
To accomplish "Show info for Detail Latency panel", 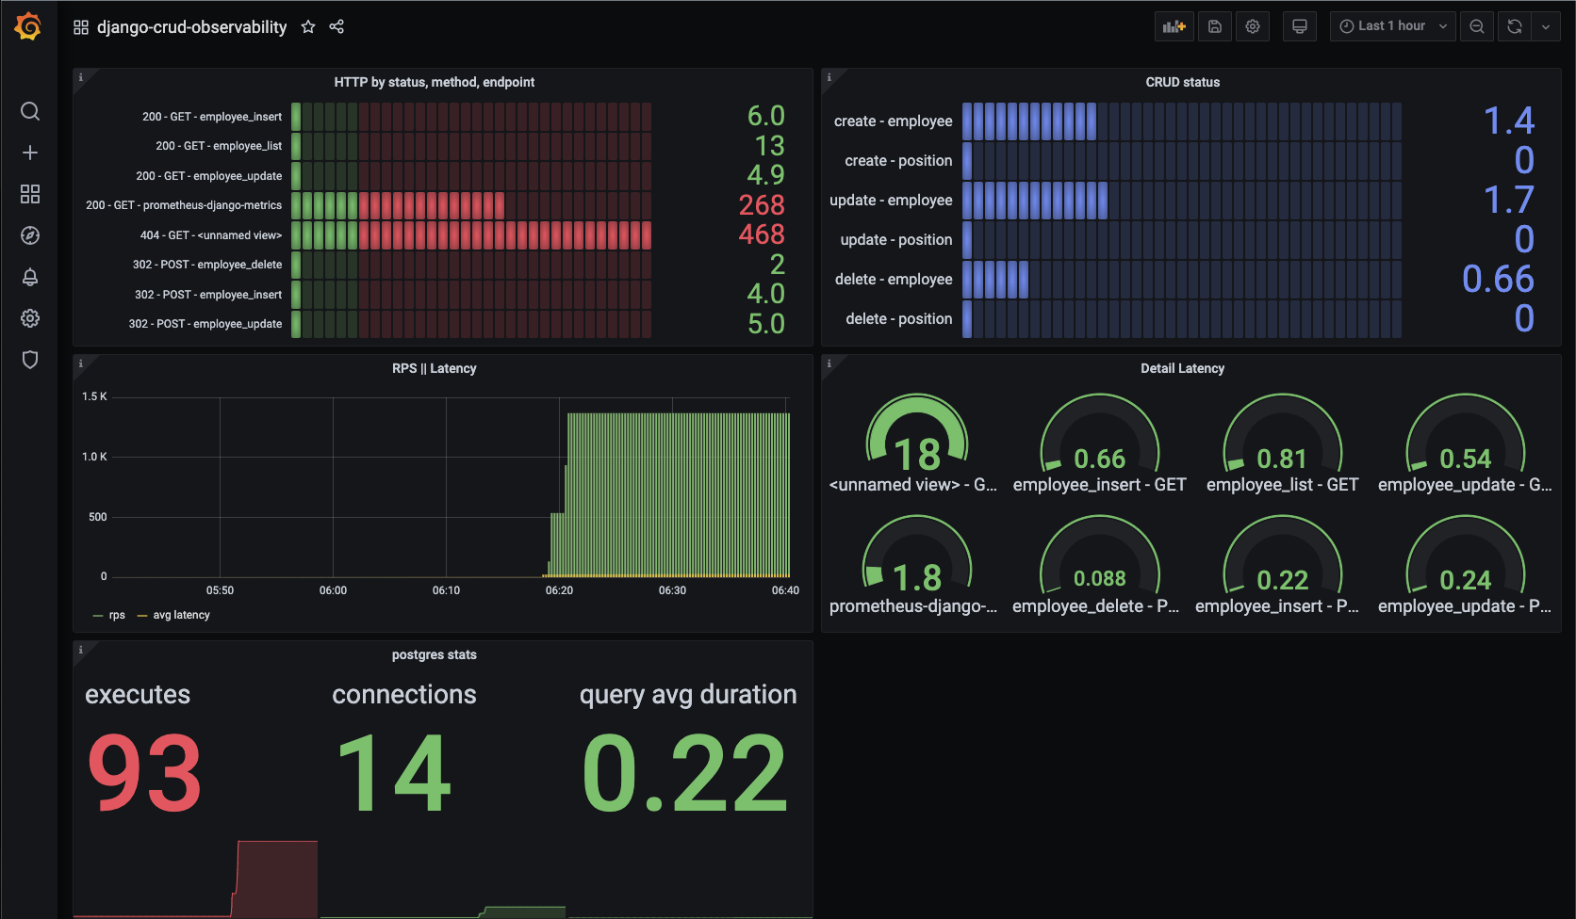I will click(829, 363).
